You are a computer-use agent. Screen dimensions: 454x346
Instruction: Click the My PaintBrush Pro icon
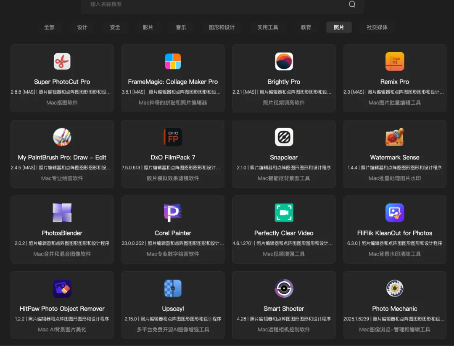click(62, 137)
